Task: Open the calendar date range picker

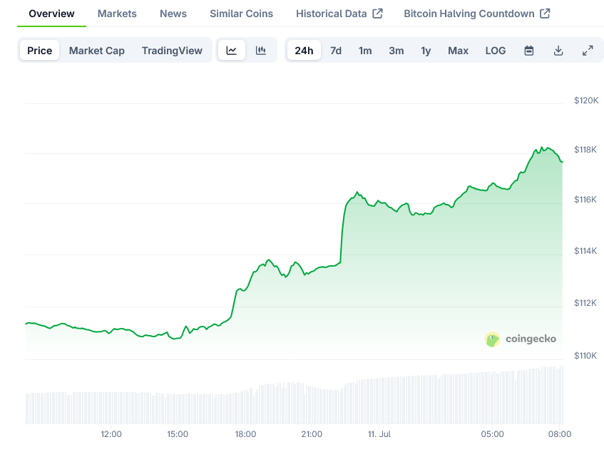Action: (529, 51)
